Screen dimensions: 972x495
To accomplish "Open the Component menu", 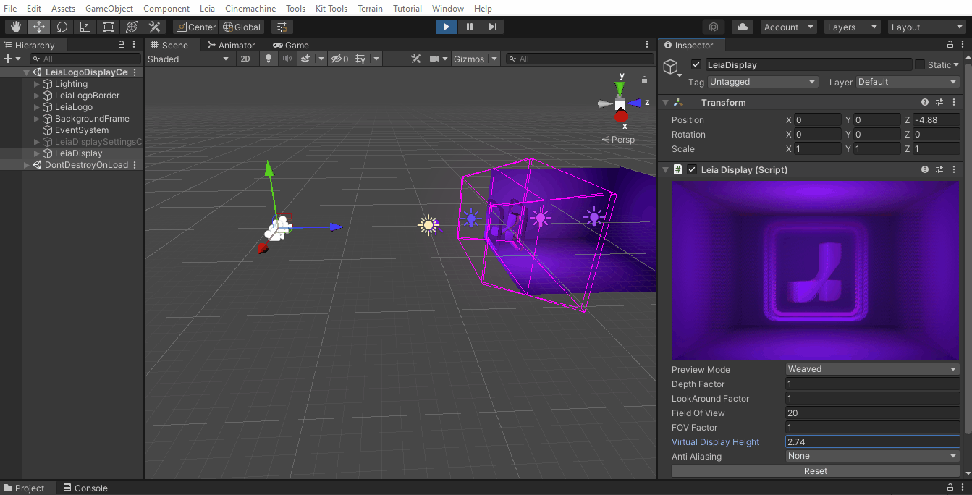I will [x=166, y=8].
